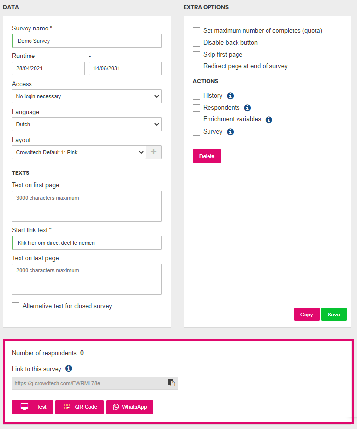Image resolution: width=357 pixels, height=429 pixels.
Task: Click the info icon next to Survey action
Action: tap(230, 132)
